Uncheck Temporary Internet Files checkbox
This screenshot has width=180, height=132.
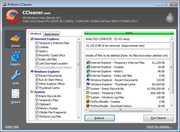[x=37, y=43]
